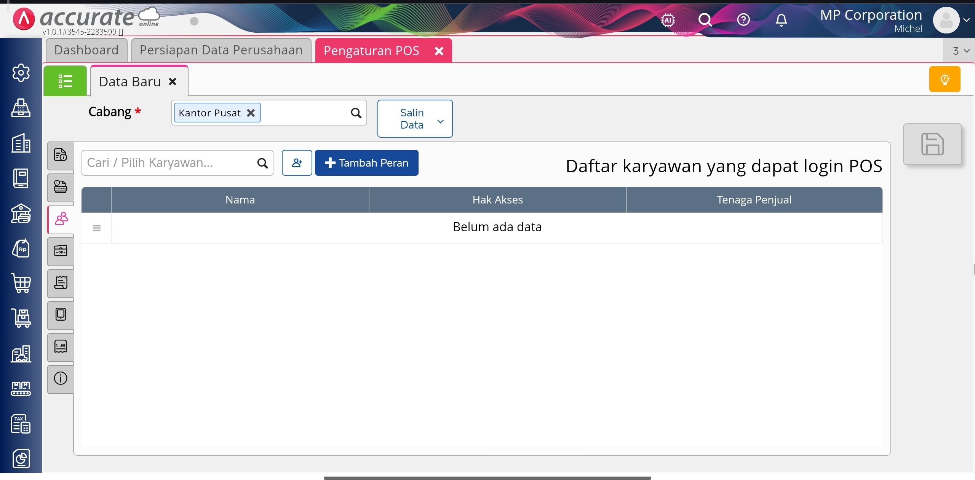This screenshot has height=480, width=975.
Task: Click the add employee person-plus icon
Action: 297,163
